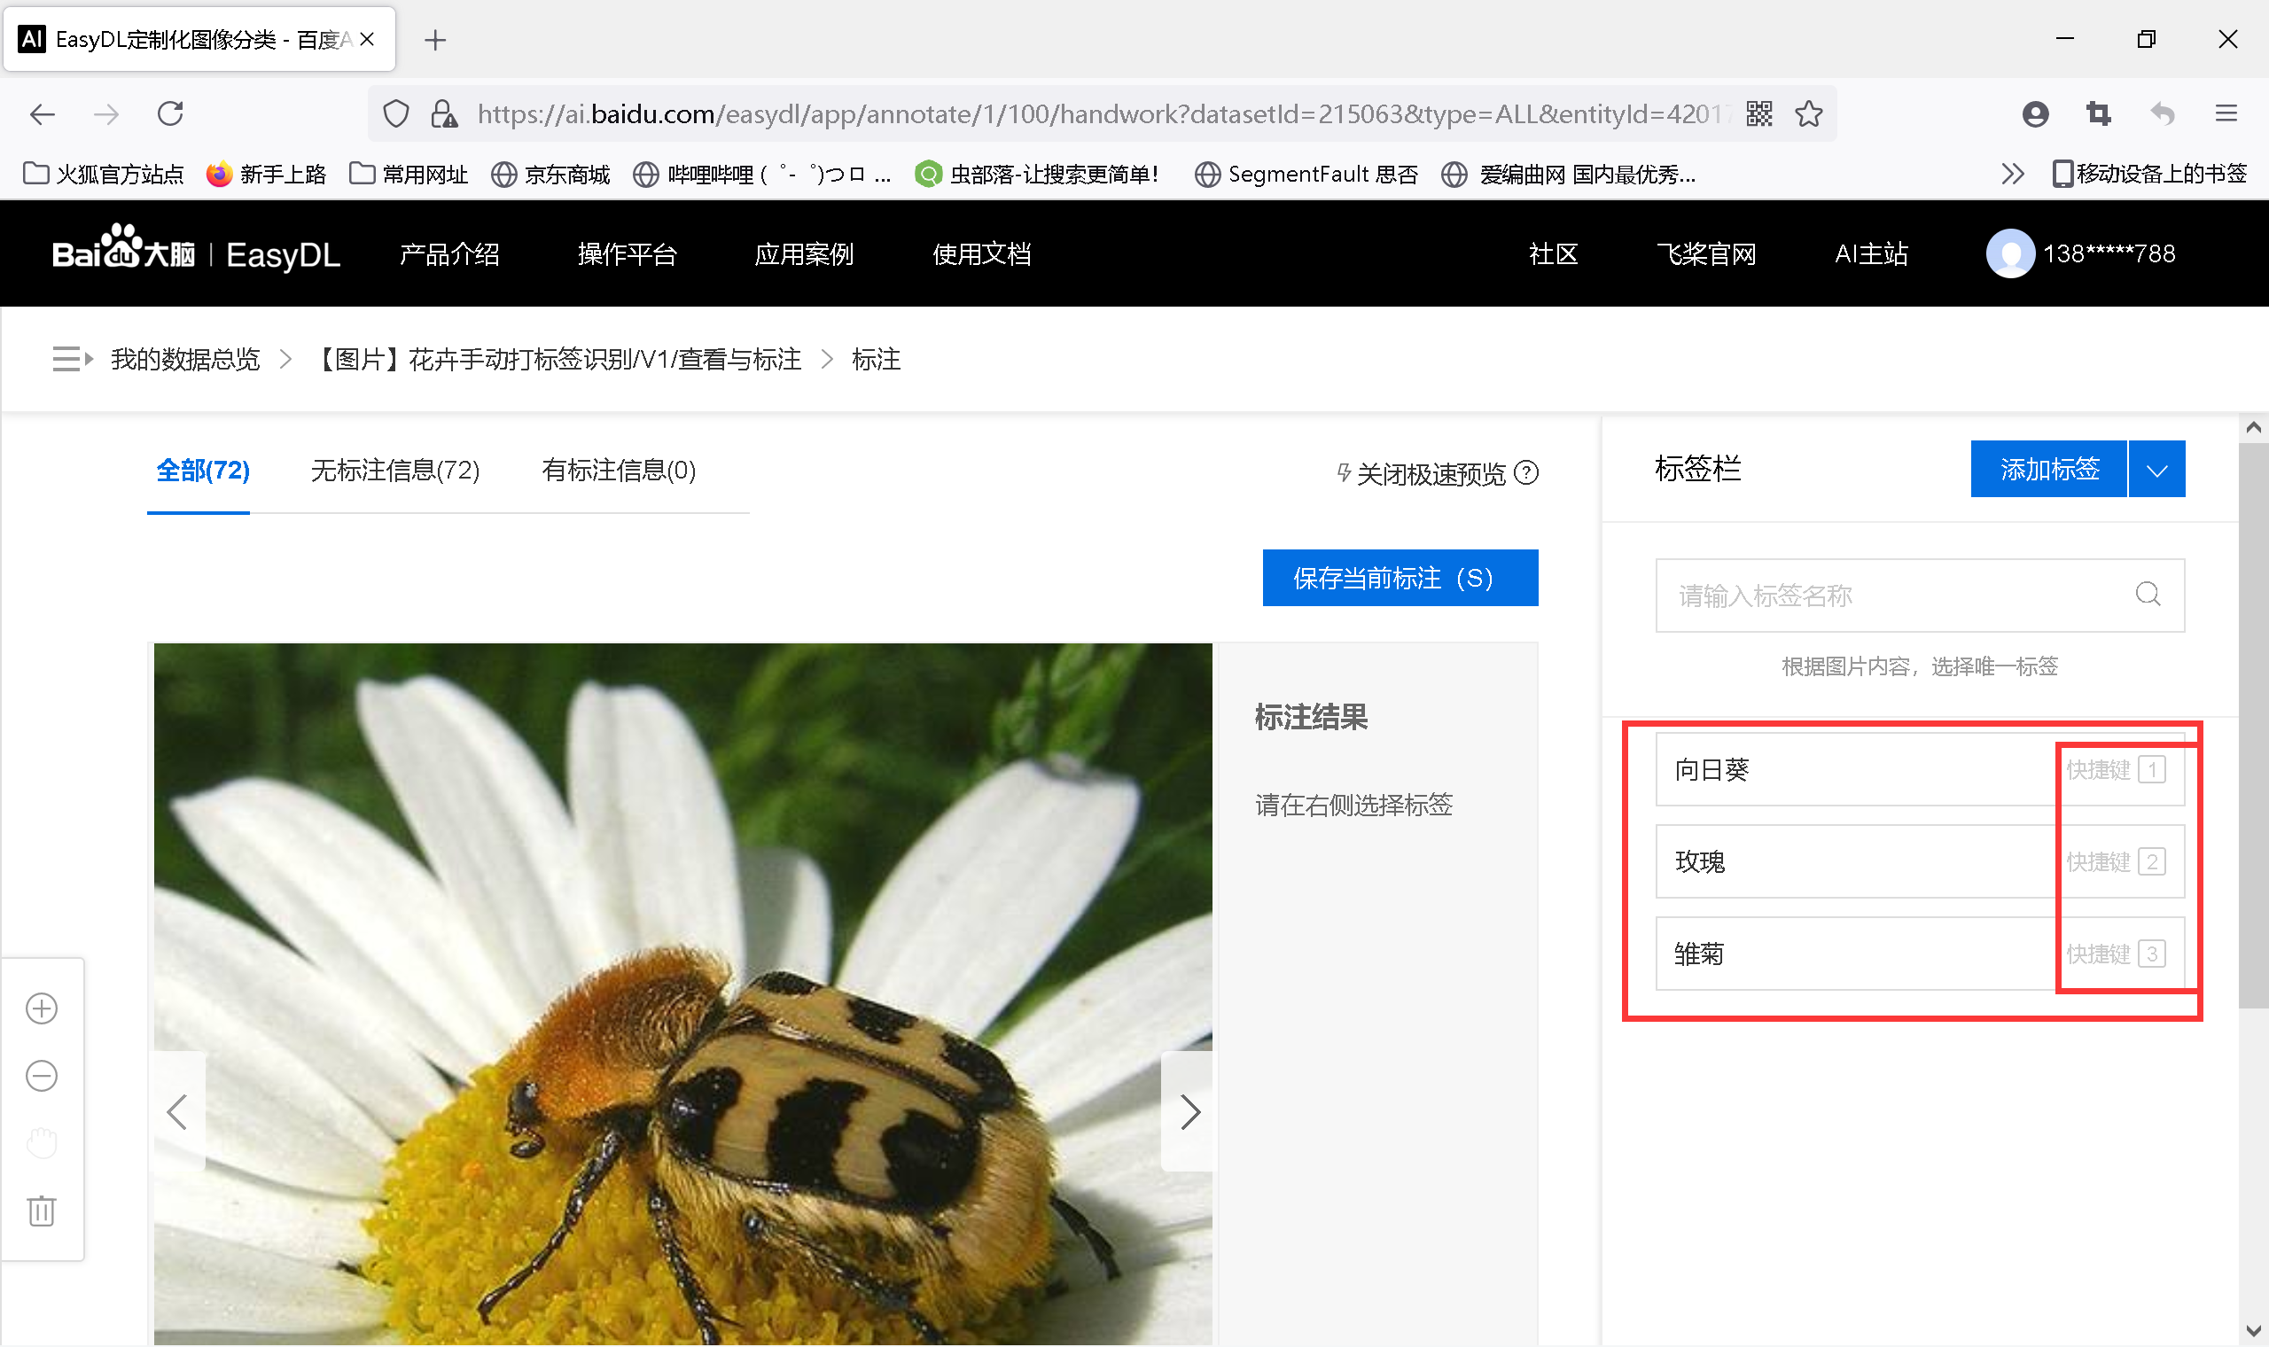Go to the next image with right arrow
This screenshot has height=1347, width=2269.
pos(1189,1111)
